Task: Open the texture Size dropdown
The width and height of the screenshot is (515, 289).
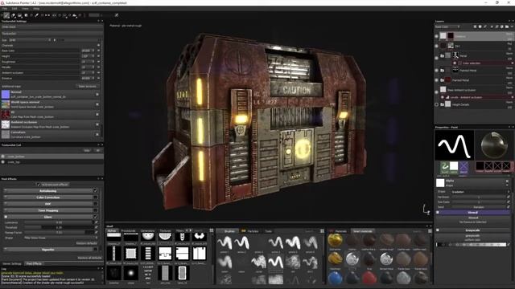Action: [30, 40]
